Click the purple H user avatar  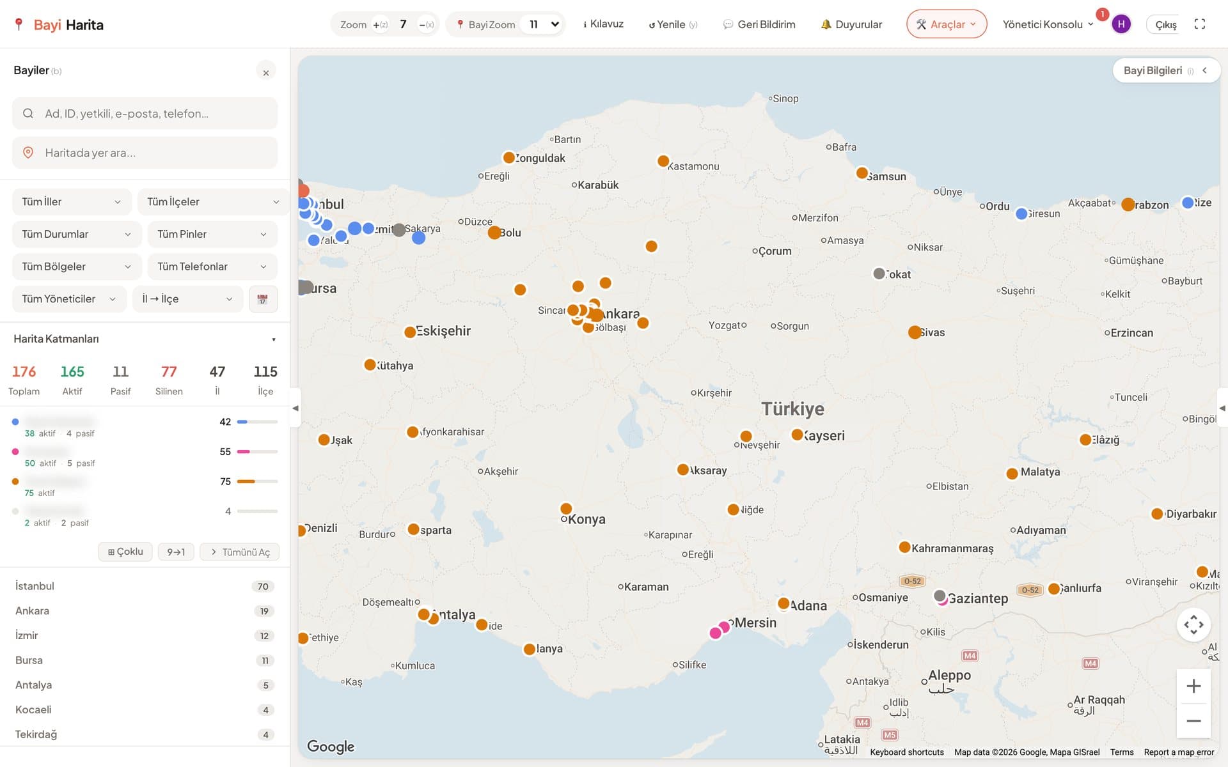[1121, 24]
